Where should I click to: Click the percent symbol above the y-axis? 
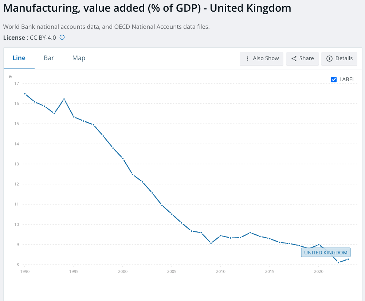pyautogui.click(x=10, y=77)
